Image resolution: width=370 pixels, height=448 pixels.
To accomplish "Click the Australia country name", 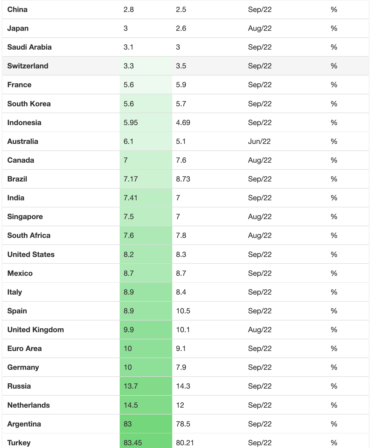I will (x=23, y=141).
